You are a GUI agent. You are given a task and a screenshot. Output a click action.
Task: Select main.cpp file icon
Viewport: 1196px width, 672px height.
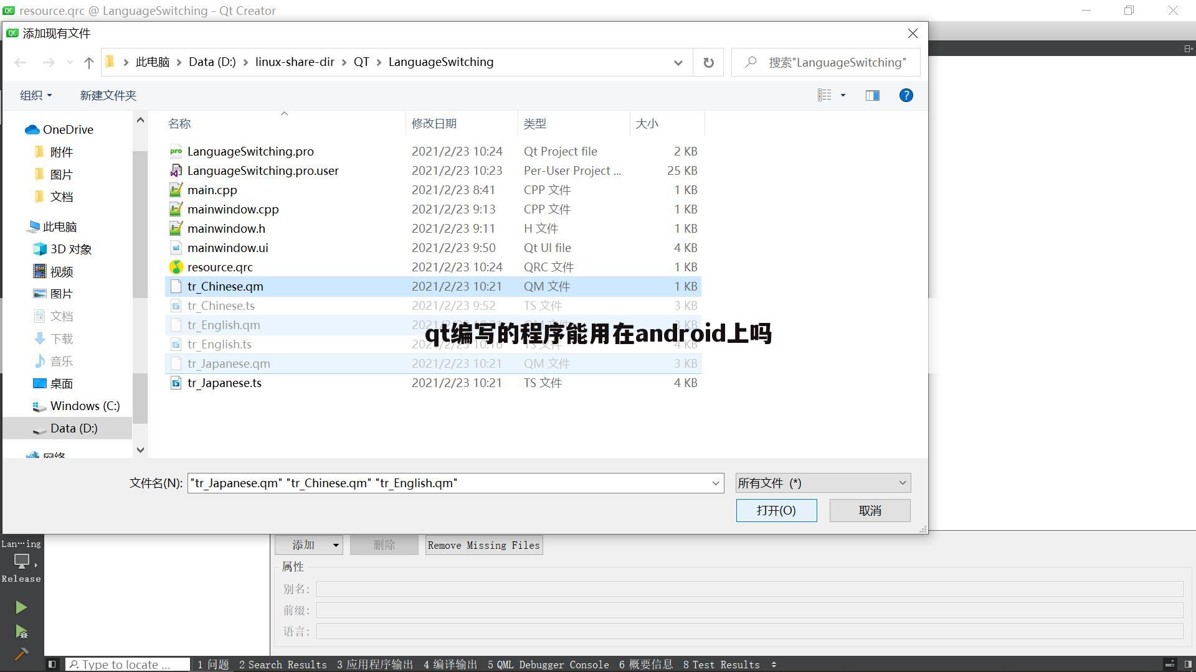[x=176, y=190]
